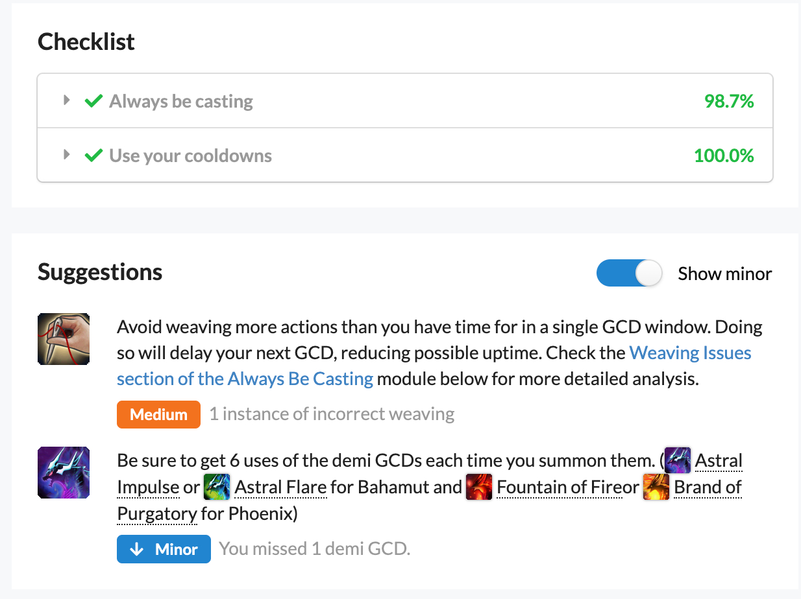This screenshot has width=801, height=599.
Task: Click the Astral Flare ability link
Action: 280,487
